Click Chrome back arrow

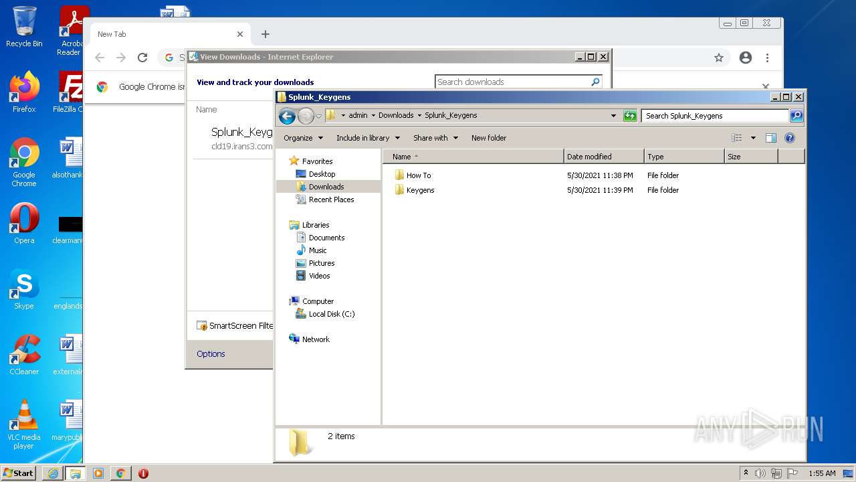point(100,58)
